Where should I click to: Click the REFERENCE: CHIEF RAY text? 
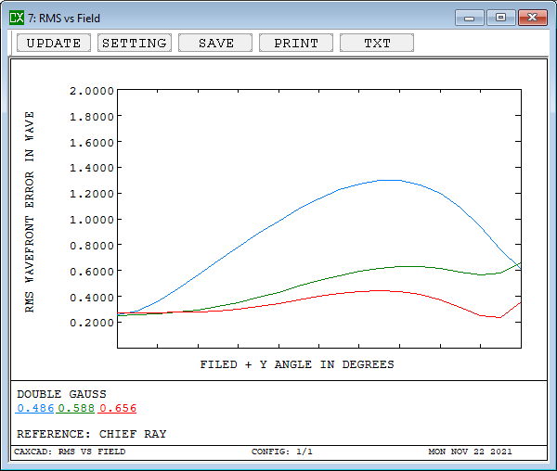[x=92, y=434]
